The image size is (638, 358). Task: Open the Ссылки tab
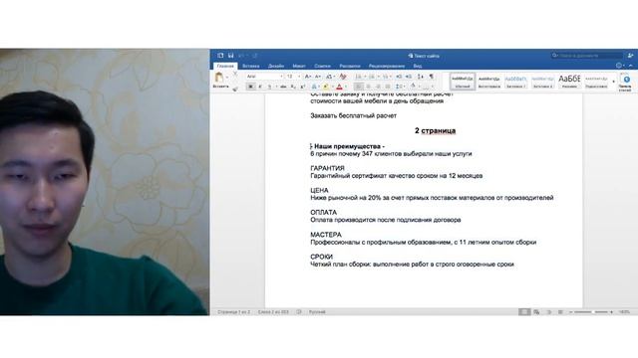[x=322, y=66]
